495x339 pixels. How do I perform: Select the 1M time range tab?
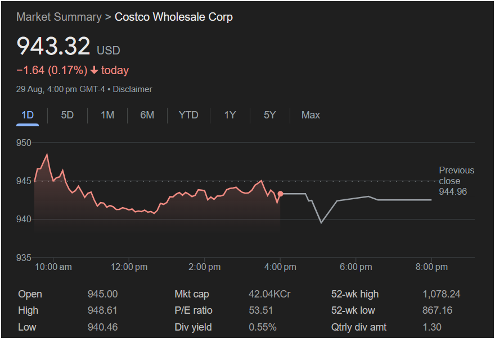107,115
